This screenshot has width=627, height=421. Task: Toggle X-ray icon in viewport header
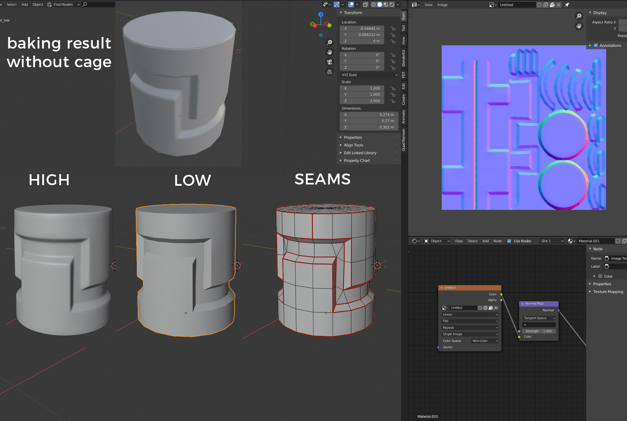click(365, 4)
